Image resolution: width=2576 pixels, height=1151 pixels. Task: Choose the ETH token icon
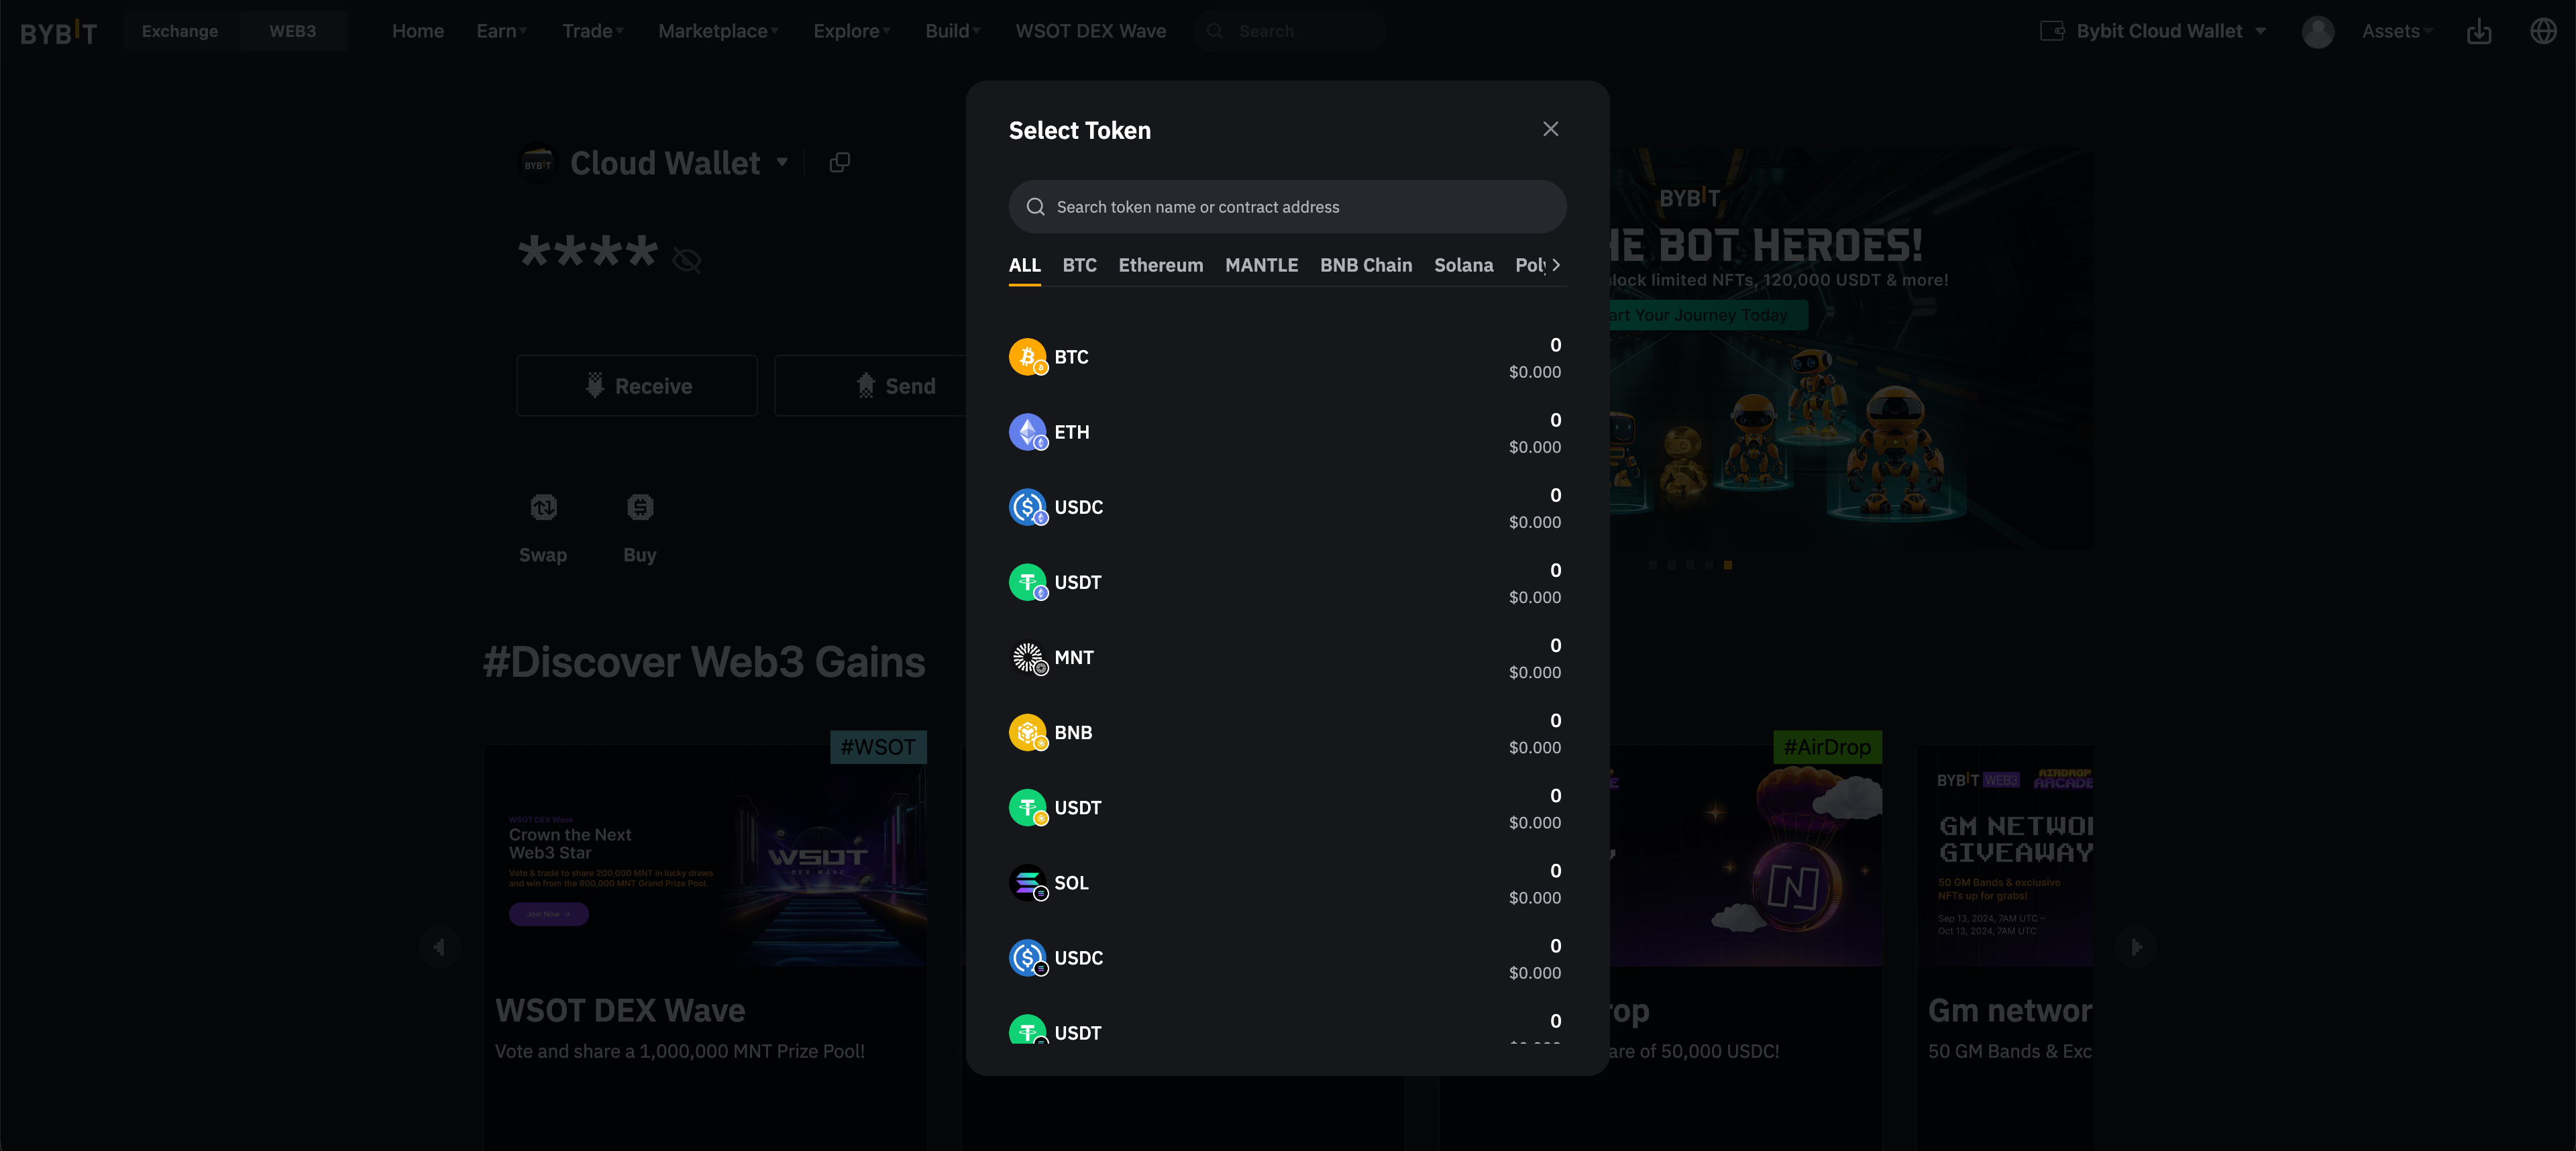point(1027,432)
